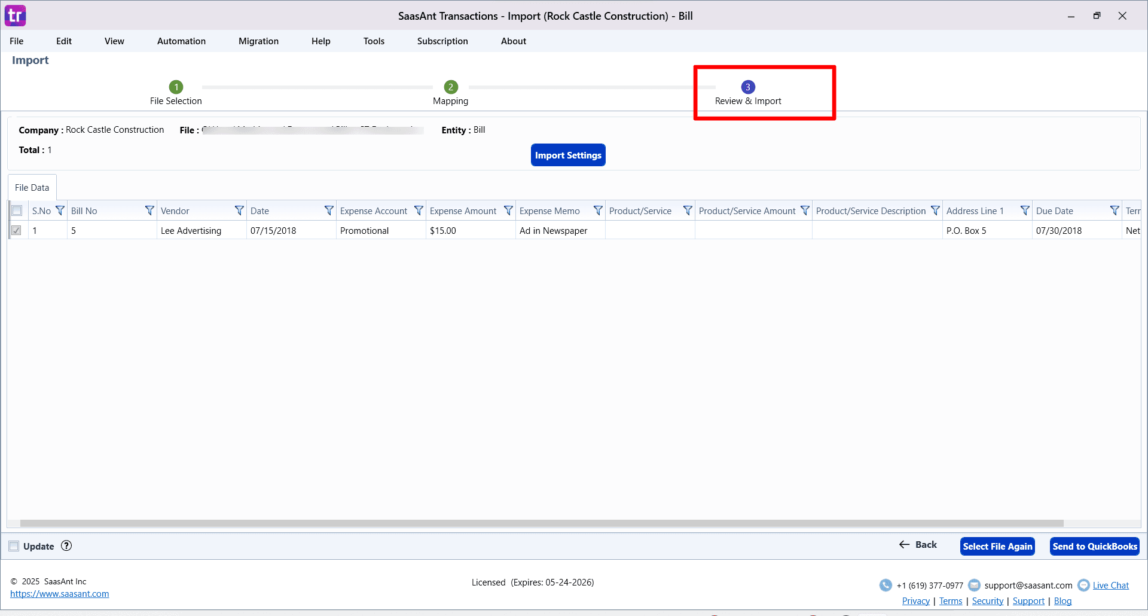The width and height of the screenshot is (1148, 616).
Task: Click Send to QuickBooks button
Action: (x=1095, y=546)
